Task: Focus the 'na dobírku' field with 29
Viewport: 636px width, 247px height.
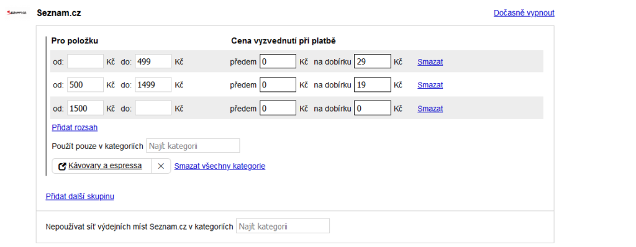Action: click(x=373, y=61)
